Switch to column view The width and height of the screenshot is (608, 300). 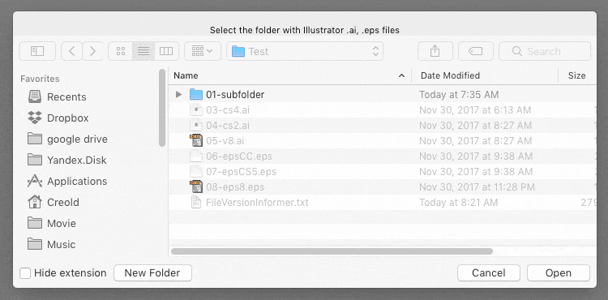pos(166,51)
